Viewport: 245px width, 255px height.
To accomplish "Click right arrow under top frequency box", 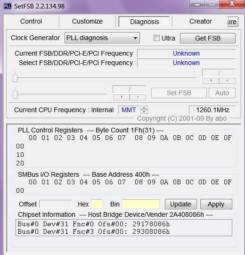I will tap(227, 81).
